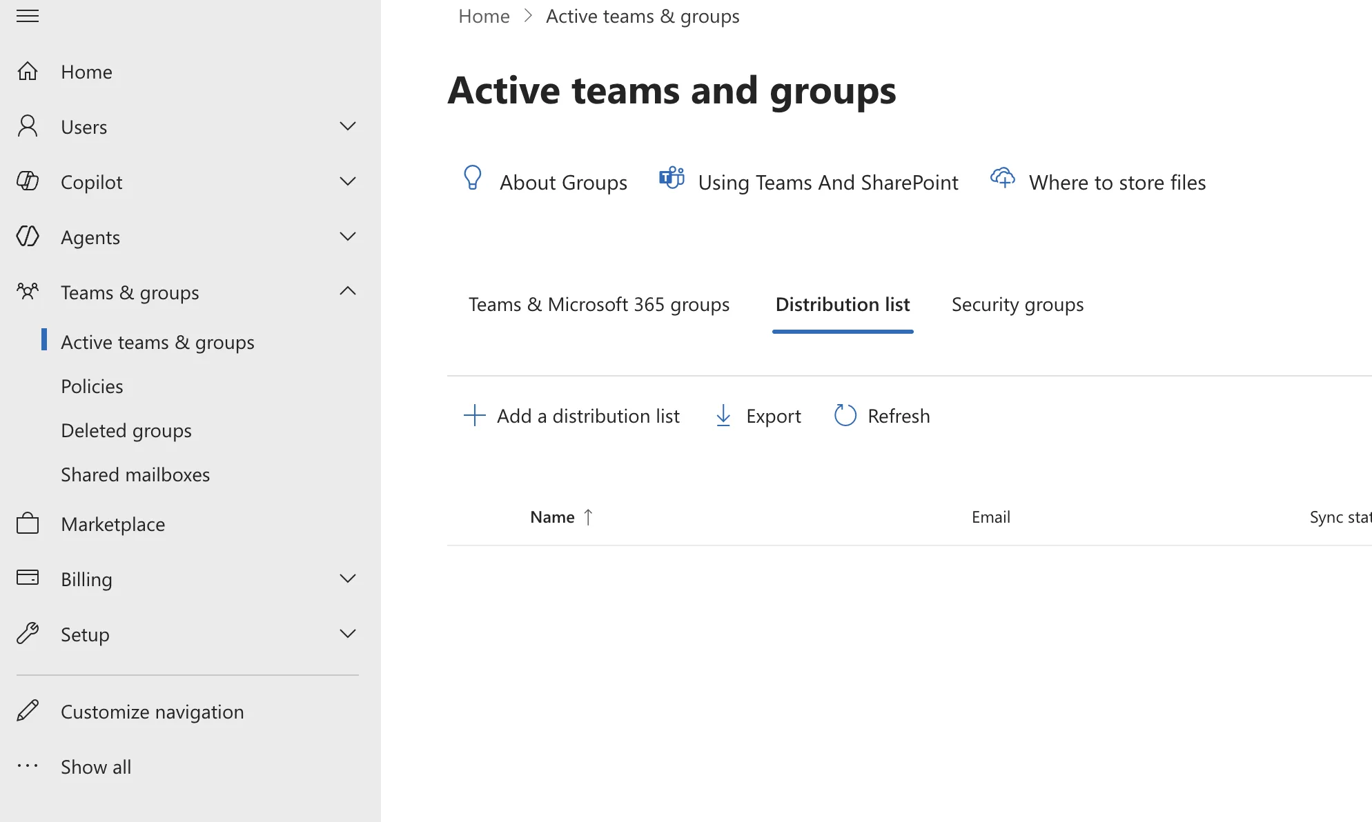Select the Distribution list tab
This screenshot has height=822, width=1372.
point(843,304)
